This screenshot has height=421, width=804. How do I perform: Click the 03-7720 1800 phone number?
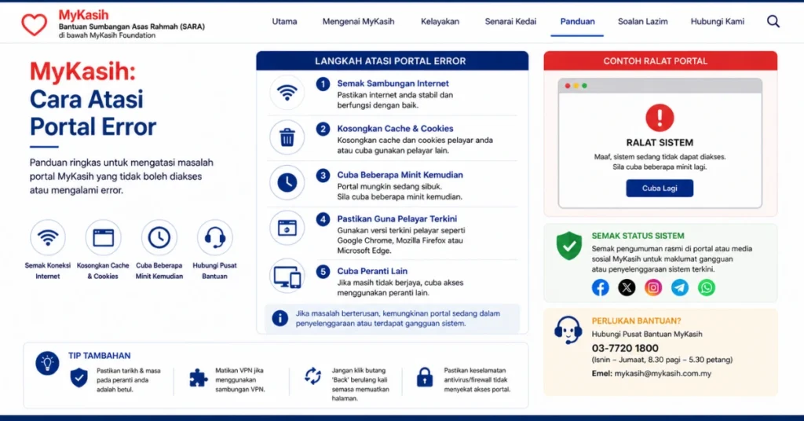625,348
